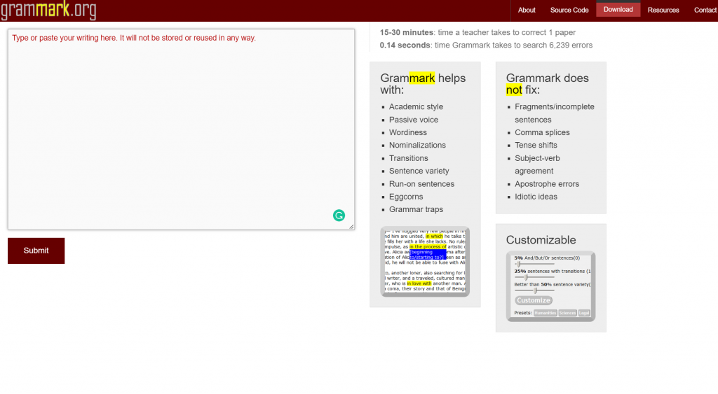Adjust the sentence variety slider
Viewport: 718px width, 394px height.
click(x=534, y=290)
